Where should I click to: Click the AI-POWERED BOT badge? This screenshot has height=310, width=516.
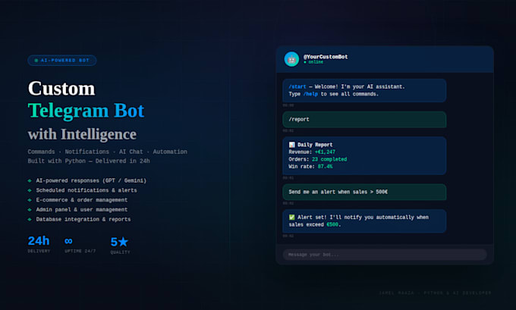tap(62, 61)
